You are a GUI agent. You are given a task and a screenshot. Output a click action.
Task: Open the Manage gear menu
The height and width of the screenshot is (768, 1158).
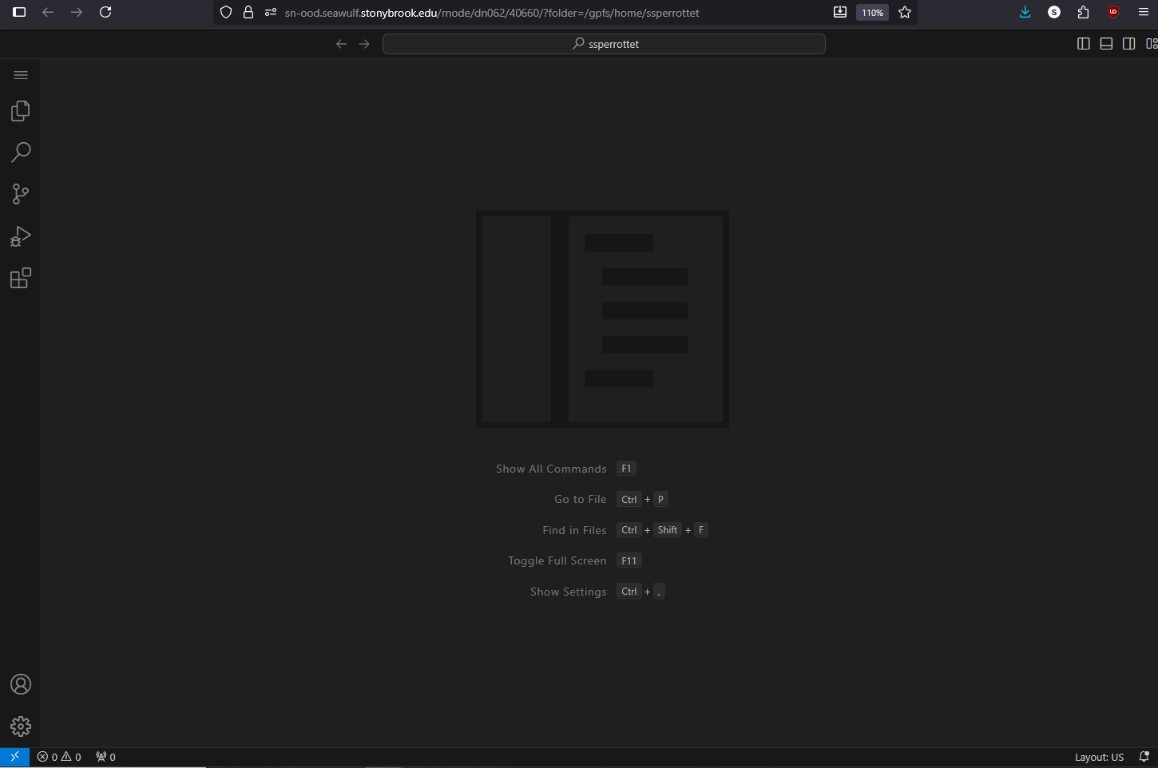(x=21, y=726)
